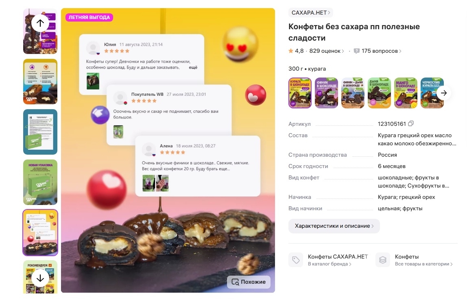Copy the article number 123105161

(x=411, y=123)
